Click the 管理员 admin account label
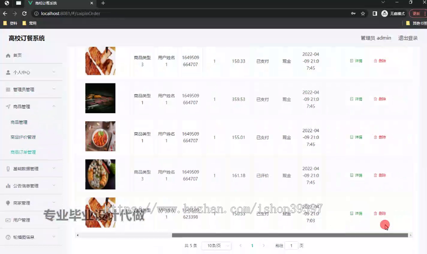This screenshot has height=254, width=427. (376, 38)
